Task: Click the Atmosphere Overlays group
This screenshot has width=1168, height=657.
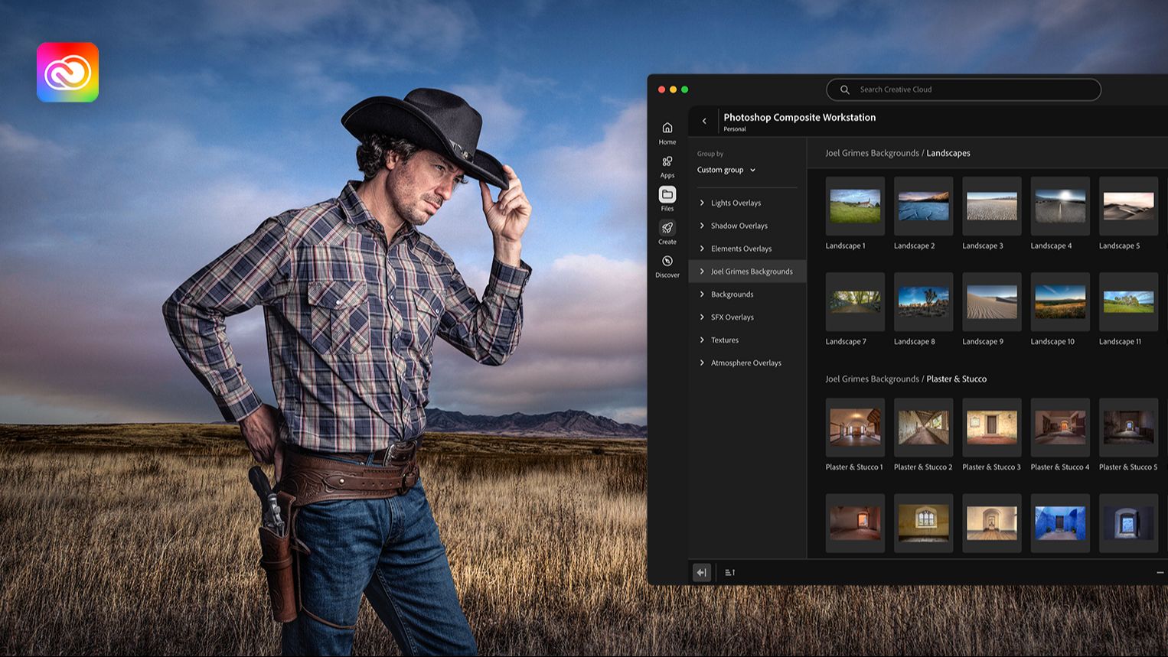Action: point(745,363)
